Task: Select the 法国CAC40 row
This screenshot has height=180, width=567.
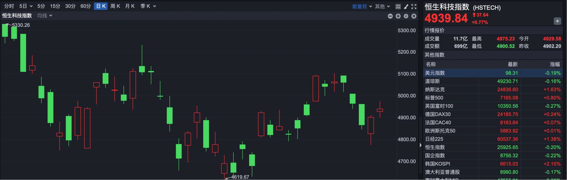Action: point(493,123)
